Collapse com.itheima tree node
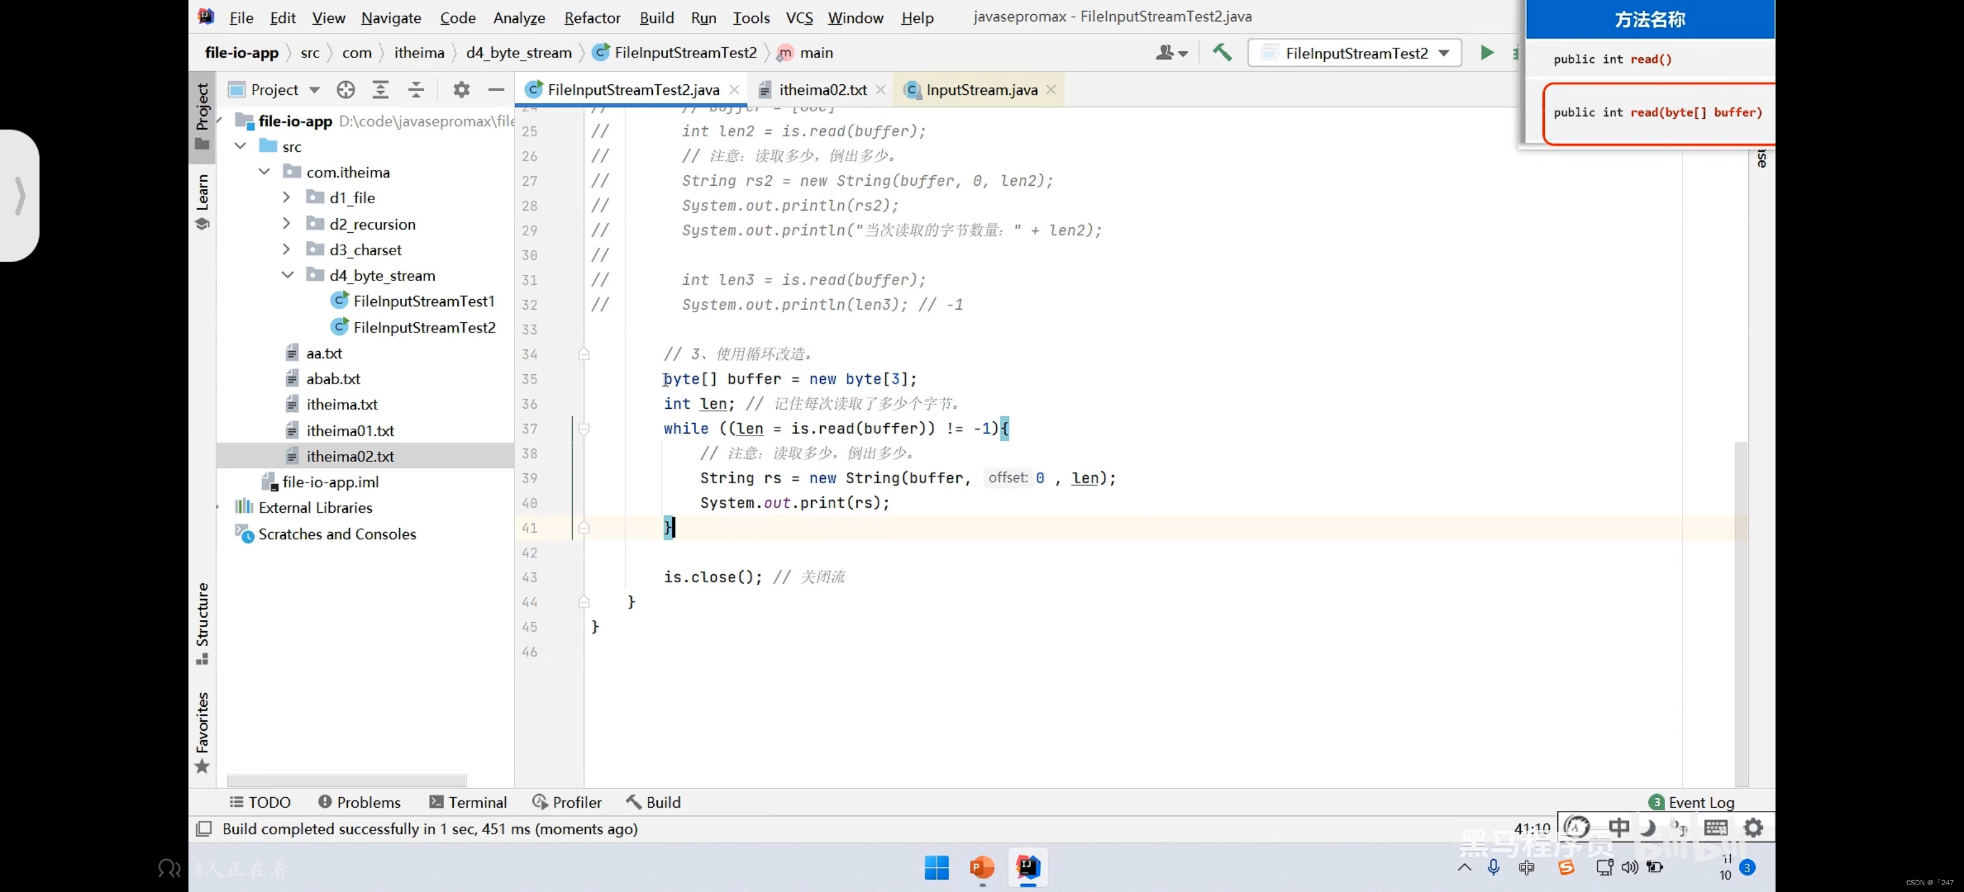 [263, 172]
